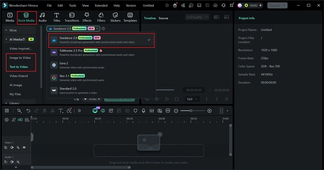The image size is (324, 170).
Task: Open timeline track settings gear icon
Action: [x=6, y=120]
